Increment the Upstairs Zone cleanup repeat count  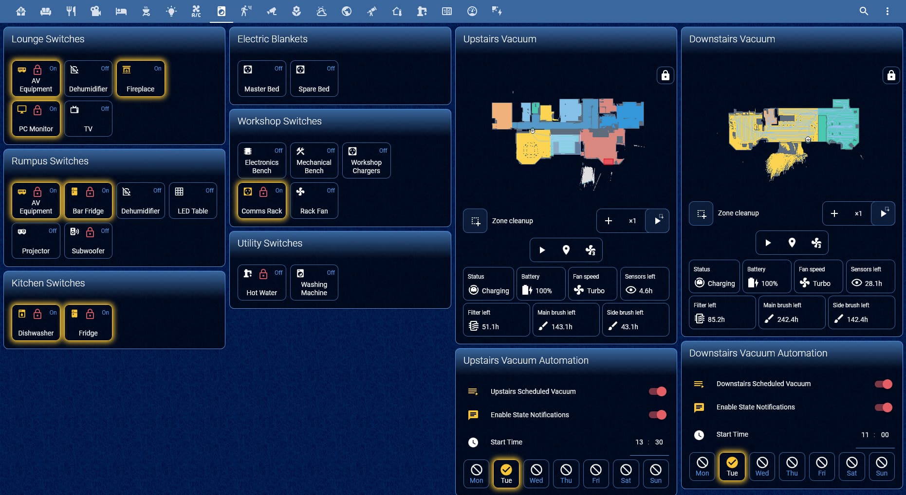[x=609, y=221]
